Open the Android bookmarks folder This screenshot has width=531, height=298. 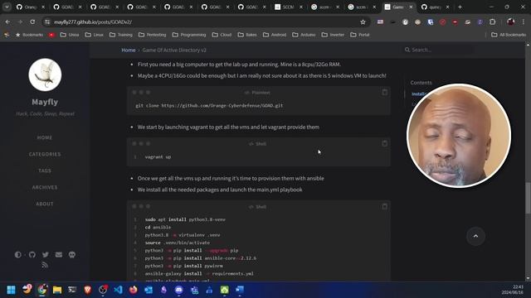(274, 35)
